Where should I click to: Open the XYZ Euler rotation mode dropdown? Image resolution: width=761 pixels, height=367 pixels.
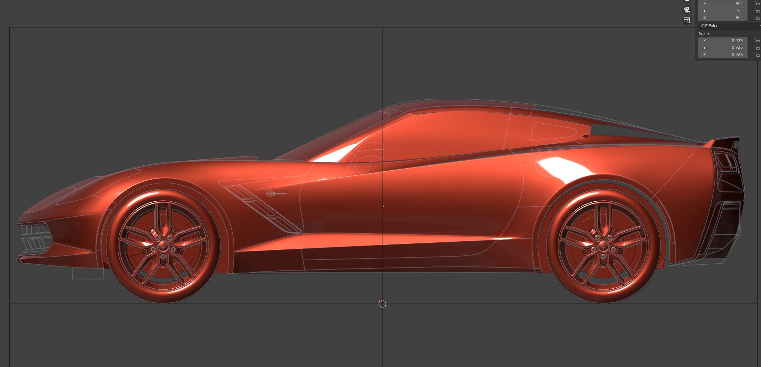click(729, 26)
